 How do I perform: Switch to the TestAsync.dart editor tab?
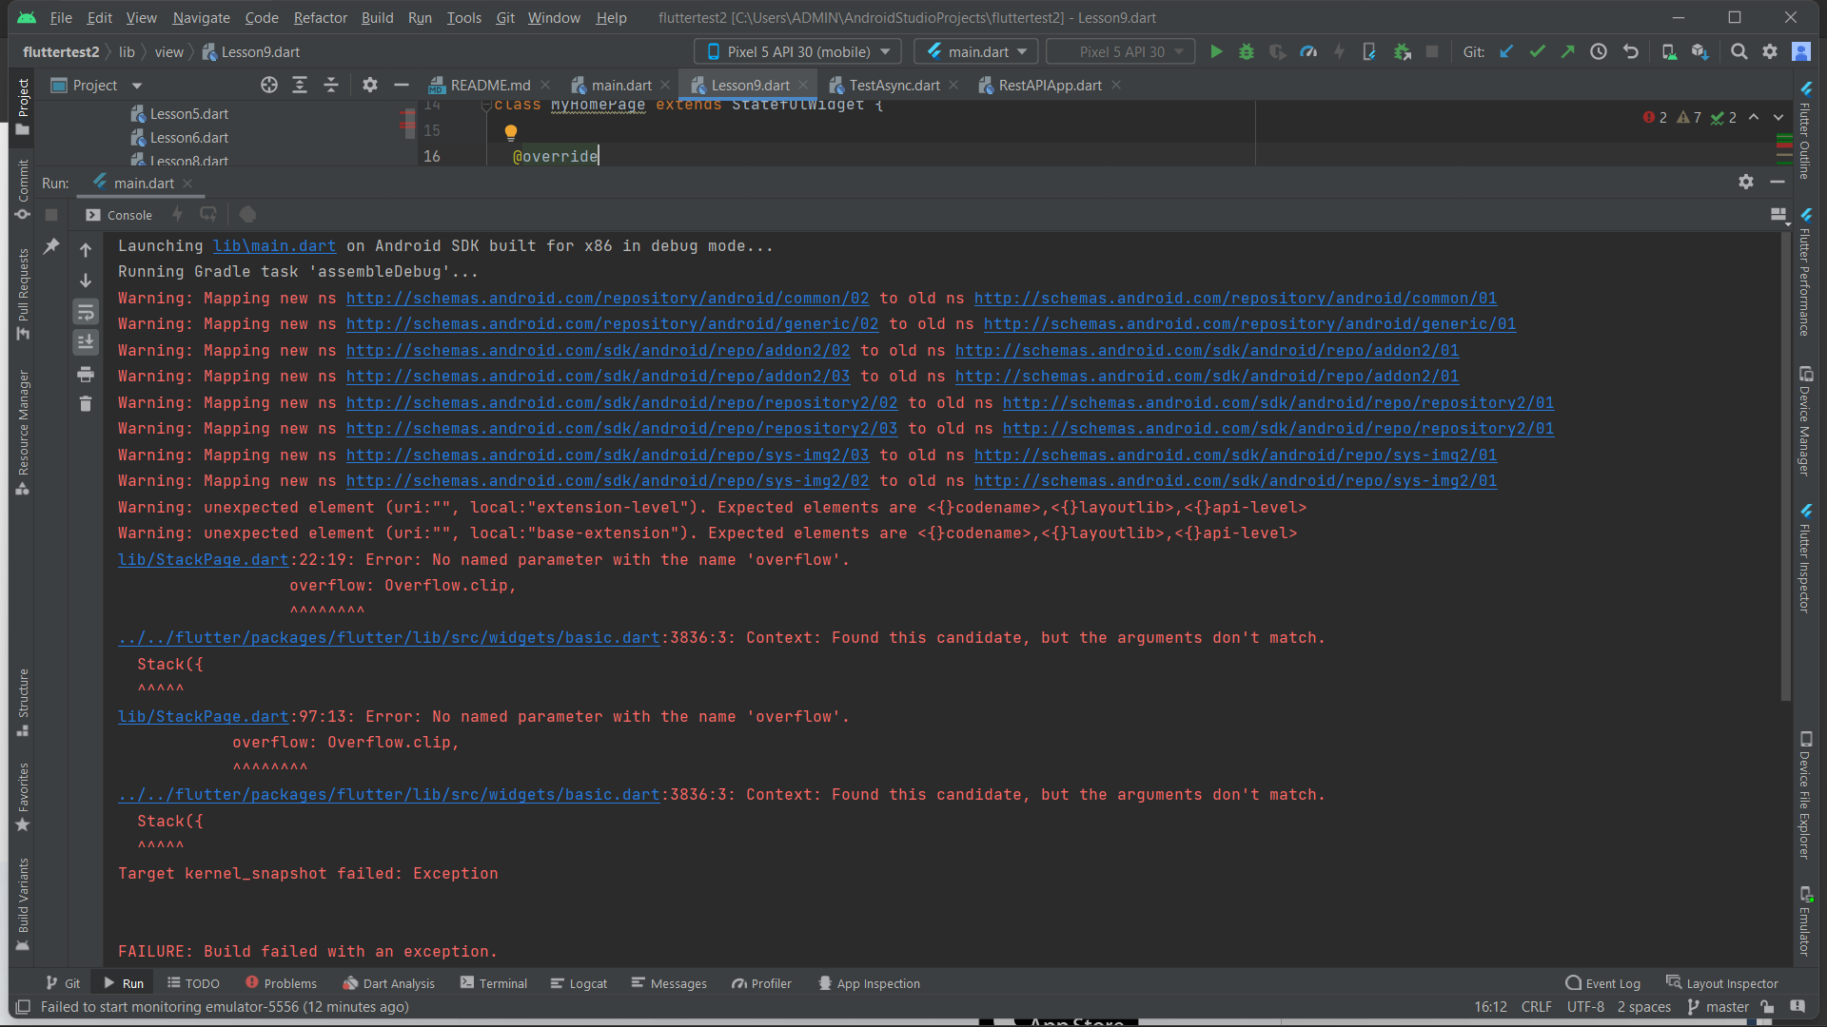894,86
